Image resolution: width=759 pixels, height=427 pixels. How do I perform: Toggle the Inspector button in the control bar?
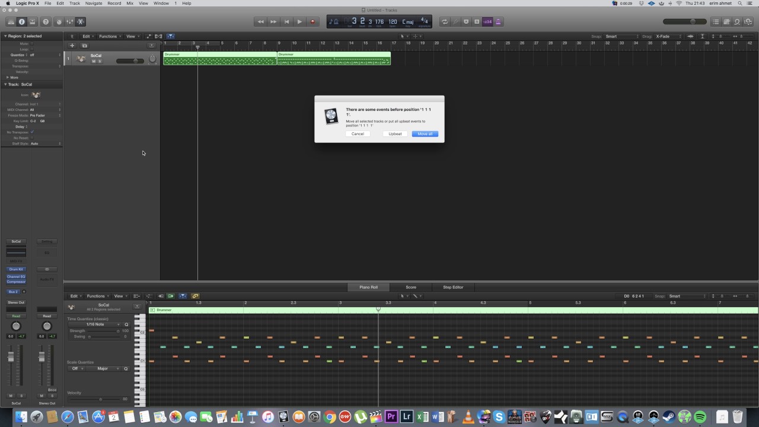click(x=22, y=22)
